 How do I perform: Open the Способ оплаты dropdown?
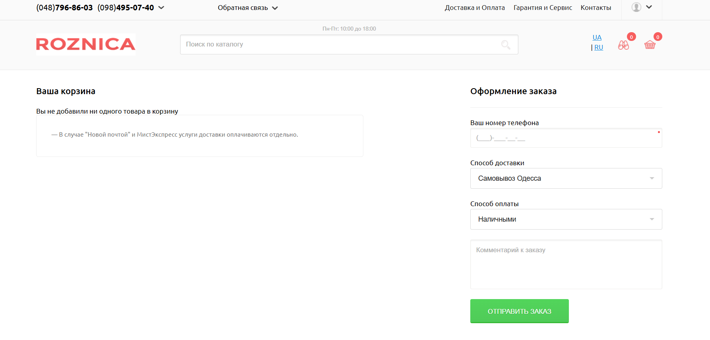click(x=566, y=219)
